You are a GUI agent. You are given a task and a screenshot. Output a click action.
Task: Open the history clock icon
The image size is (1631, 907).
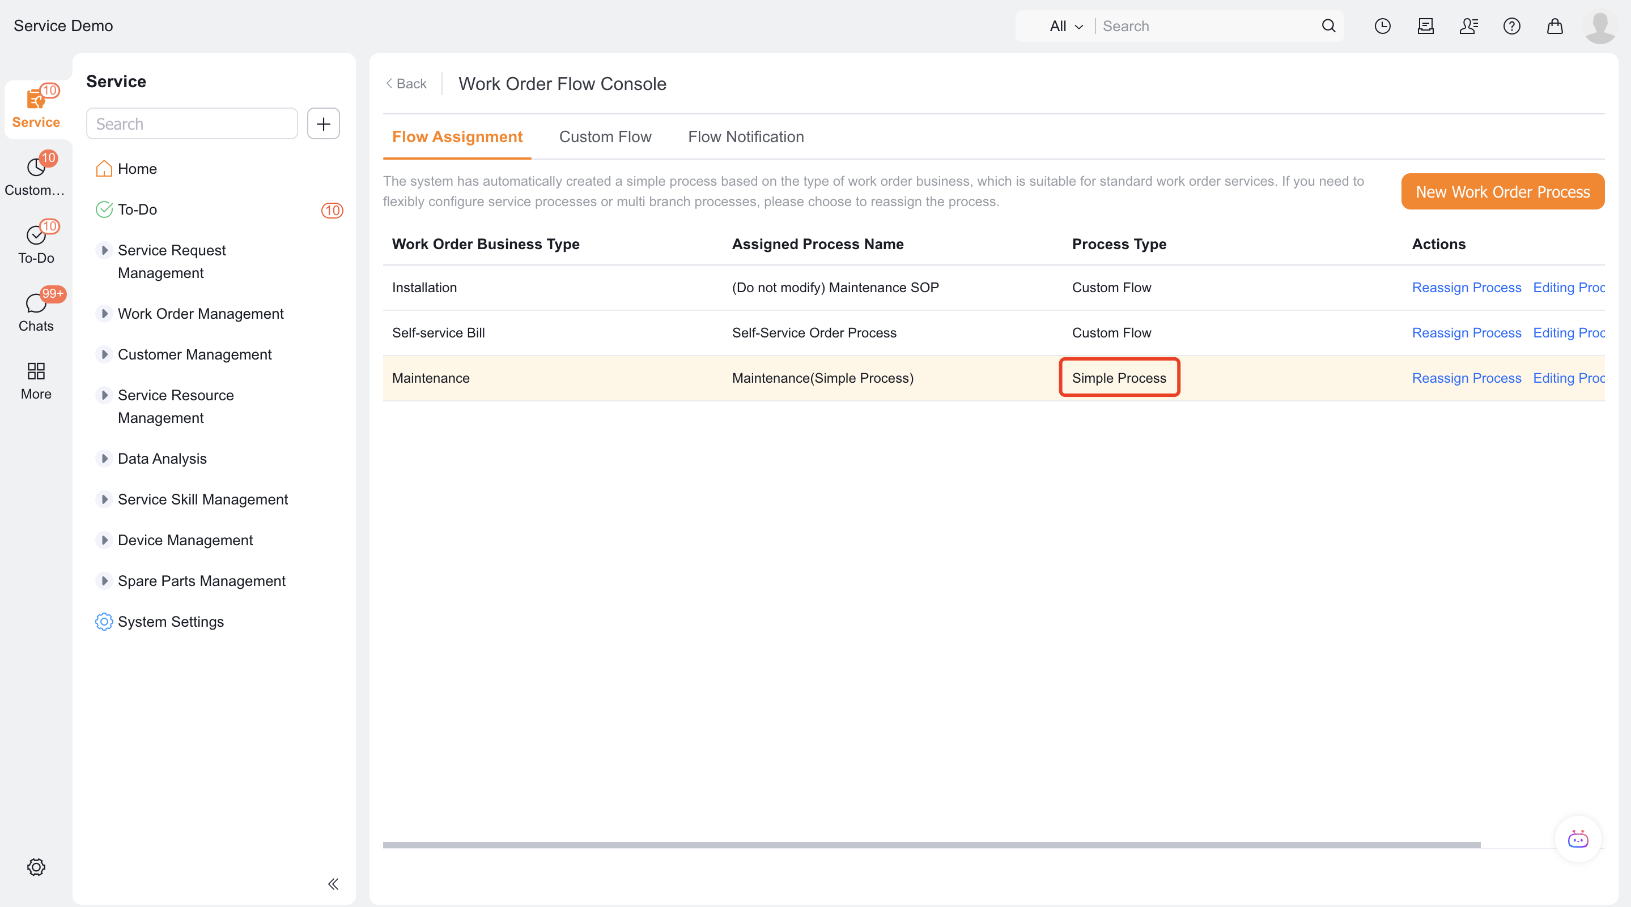(1383, 26)
